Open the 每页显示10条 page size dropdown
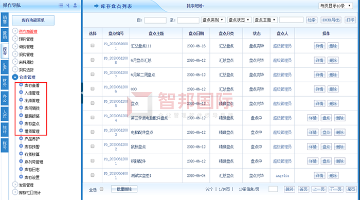Viewport: 360px width, 200px height. (335, 6)
